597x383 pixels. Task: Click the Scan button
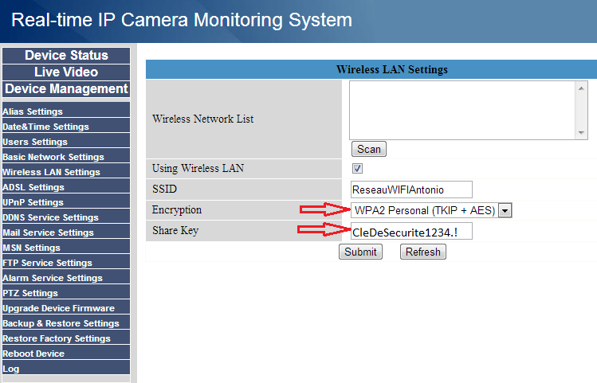pyautogui.click(x=368, y=149)
